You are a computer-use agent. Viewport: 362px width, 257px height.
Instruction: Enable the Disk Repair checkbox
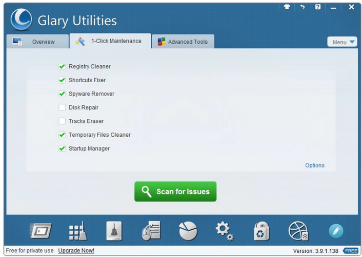point(62,107)
